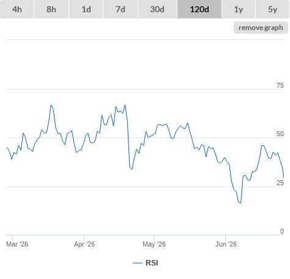Click the May '26 axis label
This screenshot has width=290, height=279.
coord(154,244)
